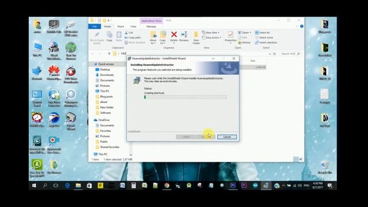Select Cut in the Clipboard group
The width and height of the screenshot is (368, 207).
pos(129,33)
